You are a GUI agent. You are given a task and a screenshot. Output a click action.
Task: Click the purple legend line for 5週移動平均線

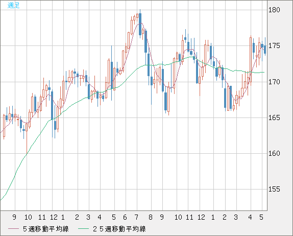13,229
